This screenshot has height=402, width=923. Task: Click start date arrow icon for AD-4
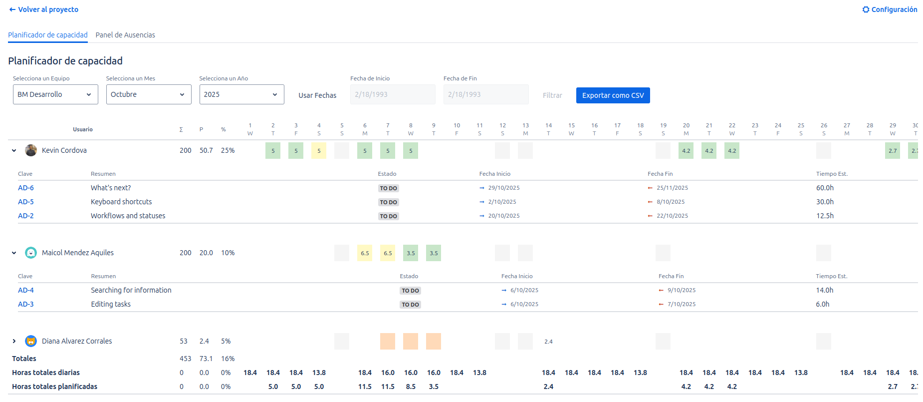click(504, 291)
